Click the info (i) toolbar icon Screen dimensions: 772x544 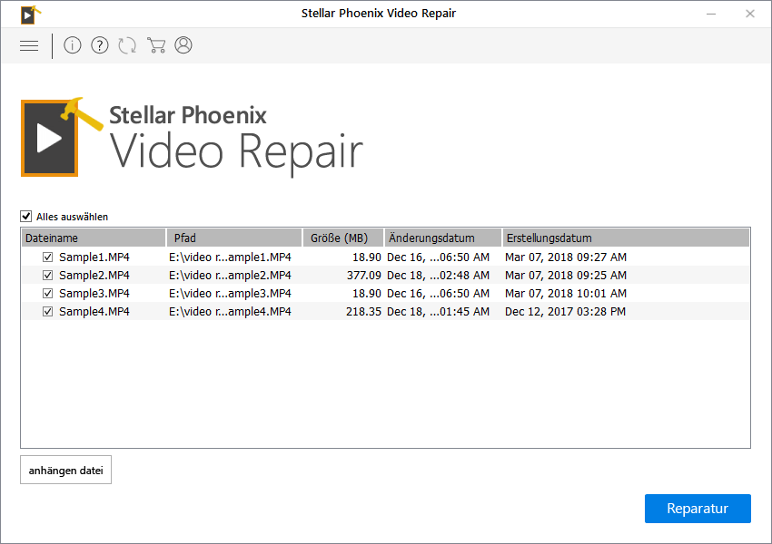73,45
